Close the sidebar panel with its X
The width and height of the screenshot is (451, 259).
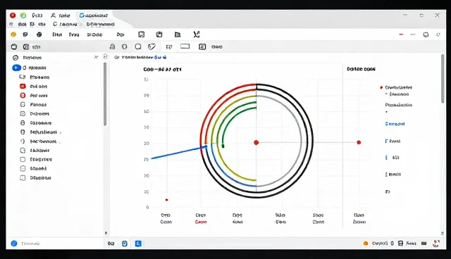point(96,58)
